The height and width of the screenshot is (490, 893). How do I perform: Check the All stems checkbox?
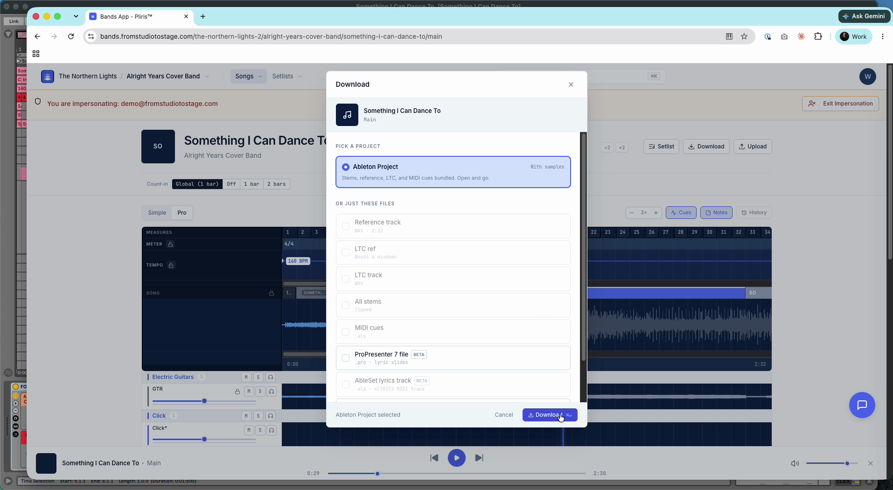pyautogui.click(x=346, y=305)
